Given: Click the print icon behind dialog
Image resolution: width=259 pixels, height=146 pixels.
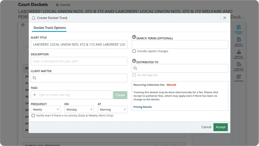Looking at the screenshot, I should coord(23,25).
